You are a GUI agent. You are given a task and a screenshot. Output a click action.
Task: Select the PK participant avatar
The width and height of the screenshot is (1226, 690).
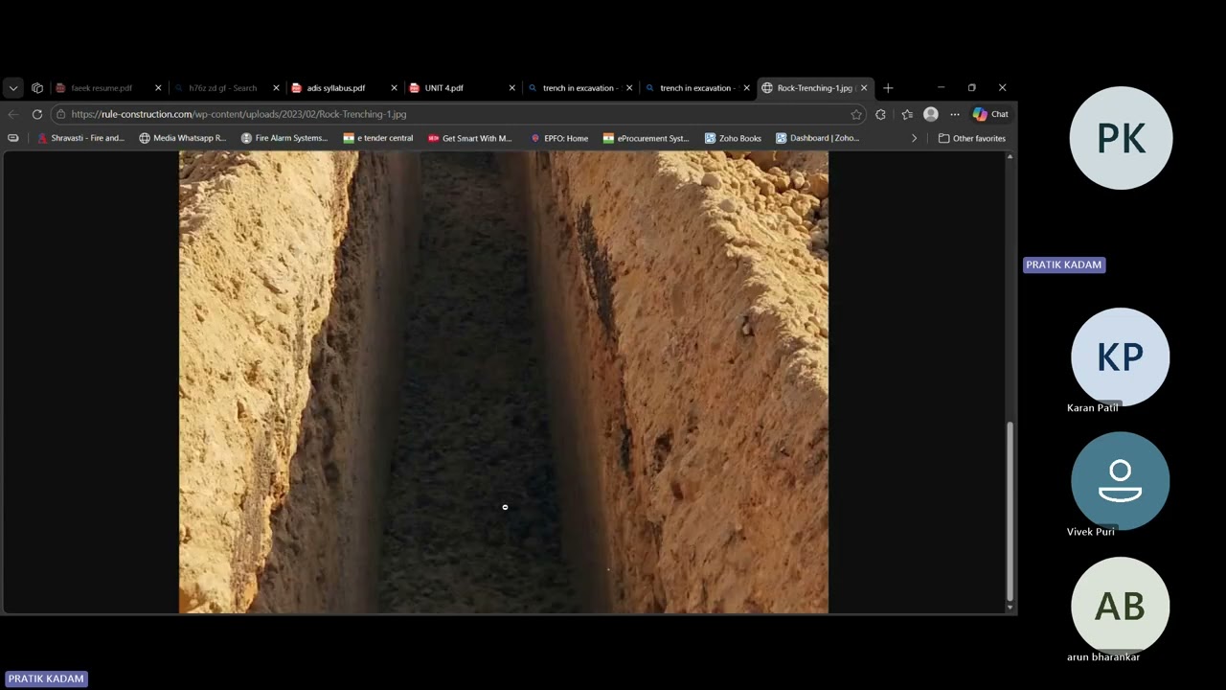pyautogui.click(x=1121, y=138)
